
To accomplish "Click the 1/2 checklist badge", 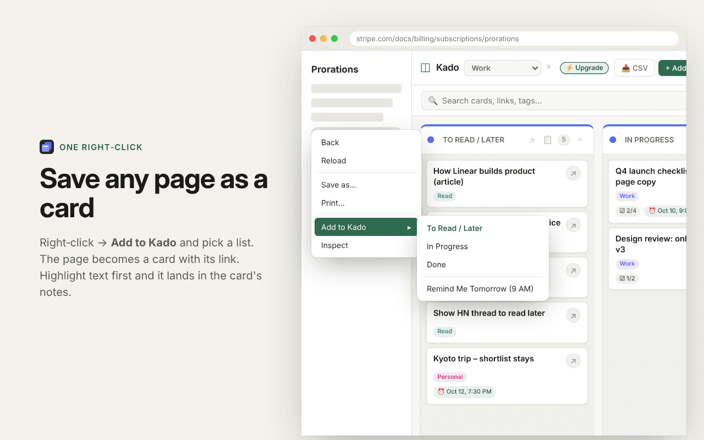I will click(x=627, y=278).
